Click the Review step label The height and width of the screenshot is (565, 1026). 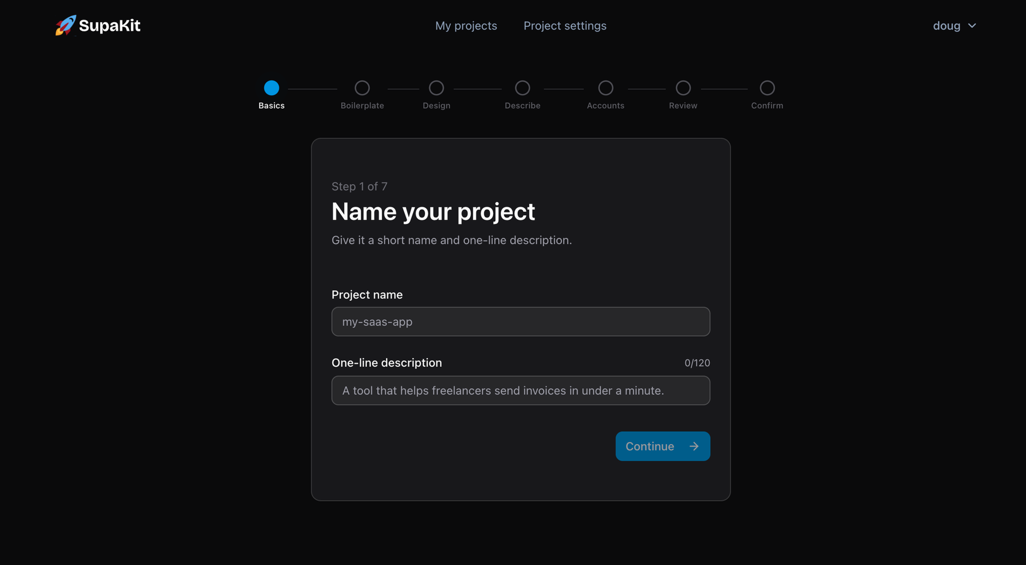point(683,105)
